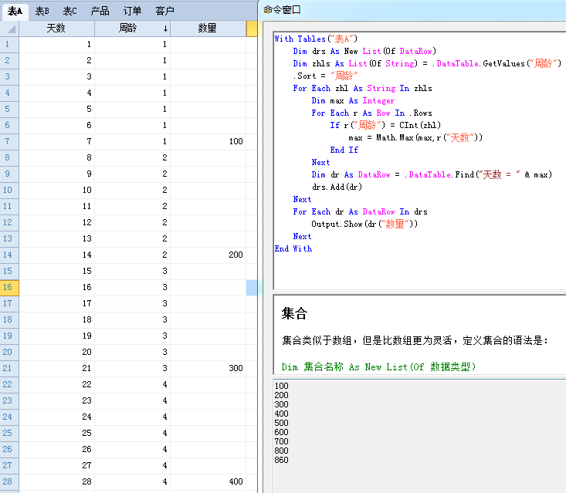Click the End With code line

tap(293, 248)
